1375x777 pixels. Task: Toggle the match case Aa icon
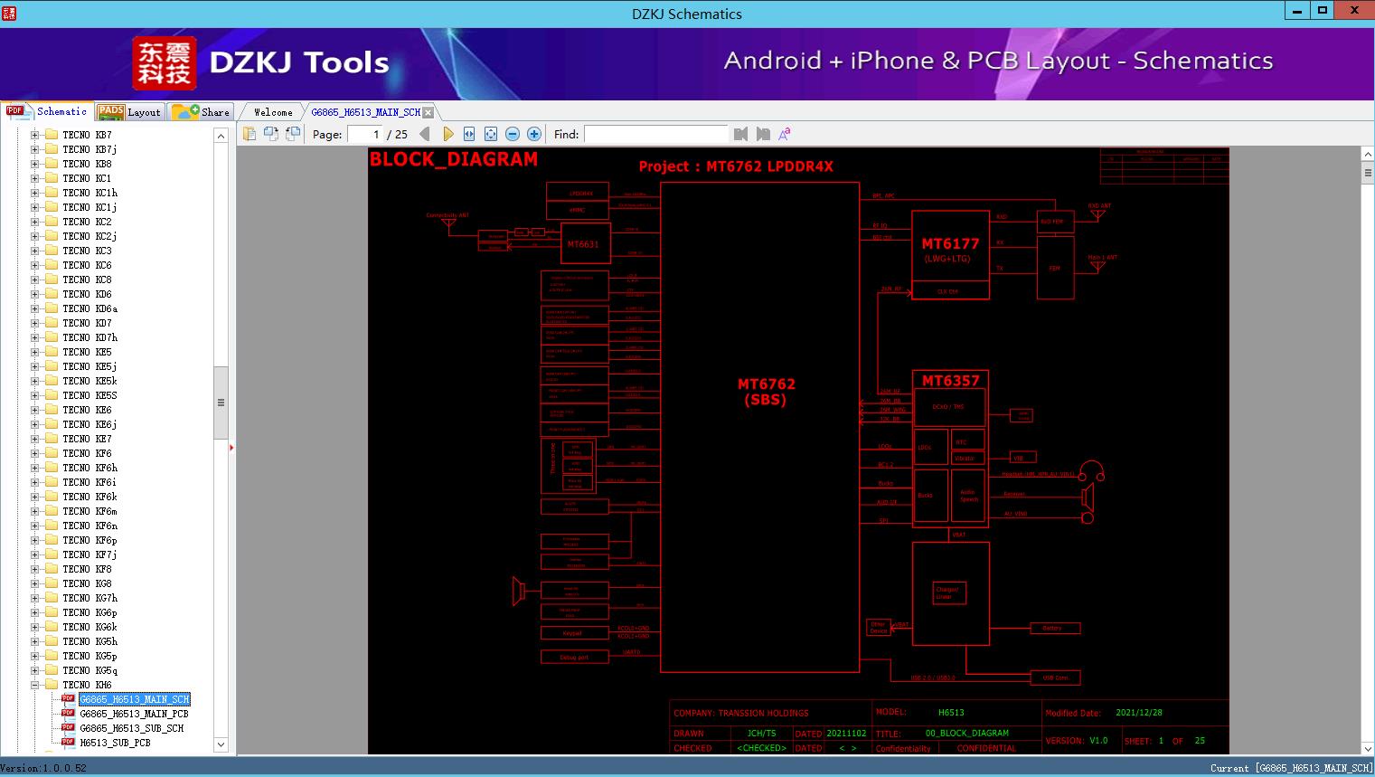[785, 134]
